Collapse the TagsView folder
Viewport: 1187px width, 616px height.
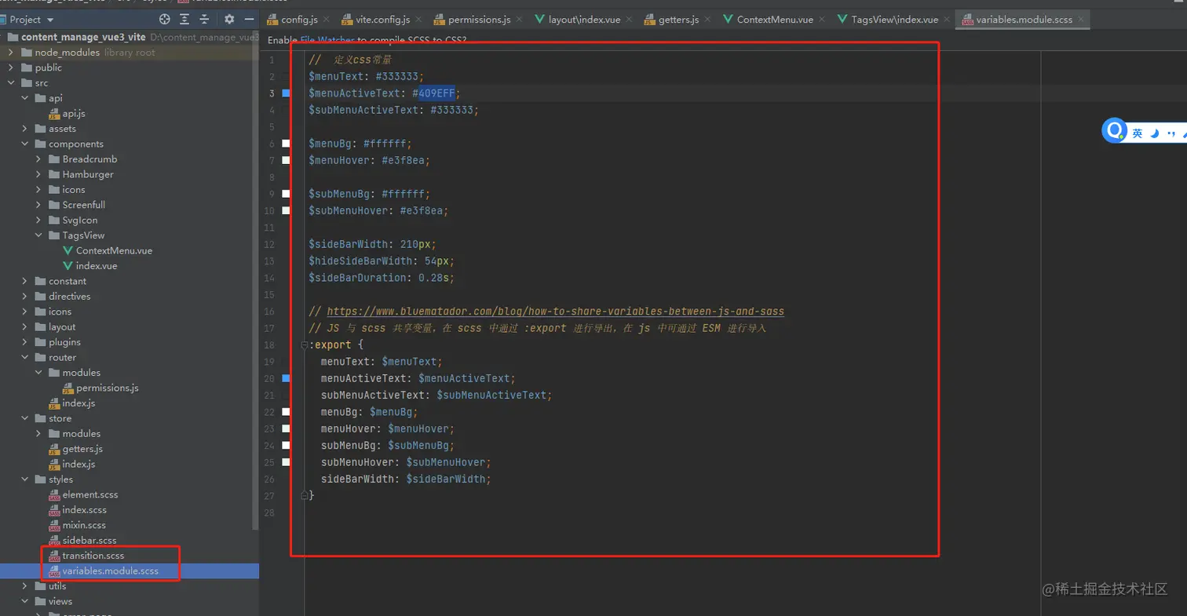click(x=38, y=235)
